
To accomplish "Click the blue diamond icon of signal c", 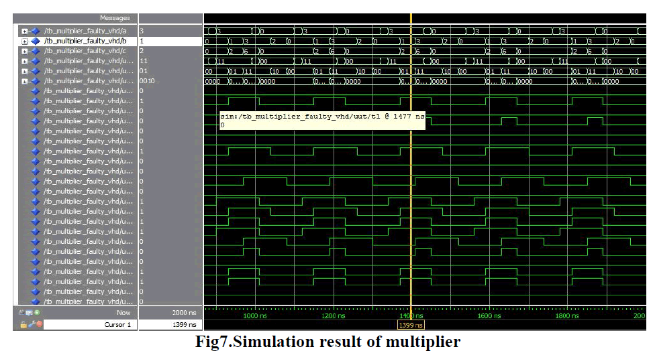I will click(x=35, y=51).
